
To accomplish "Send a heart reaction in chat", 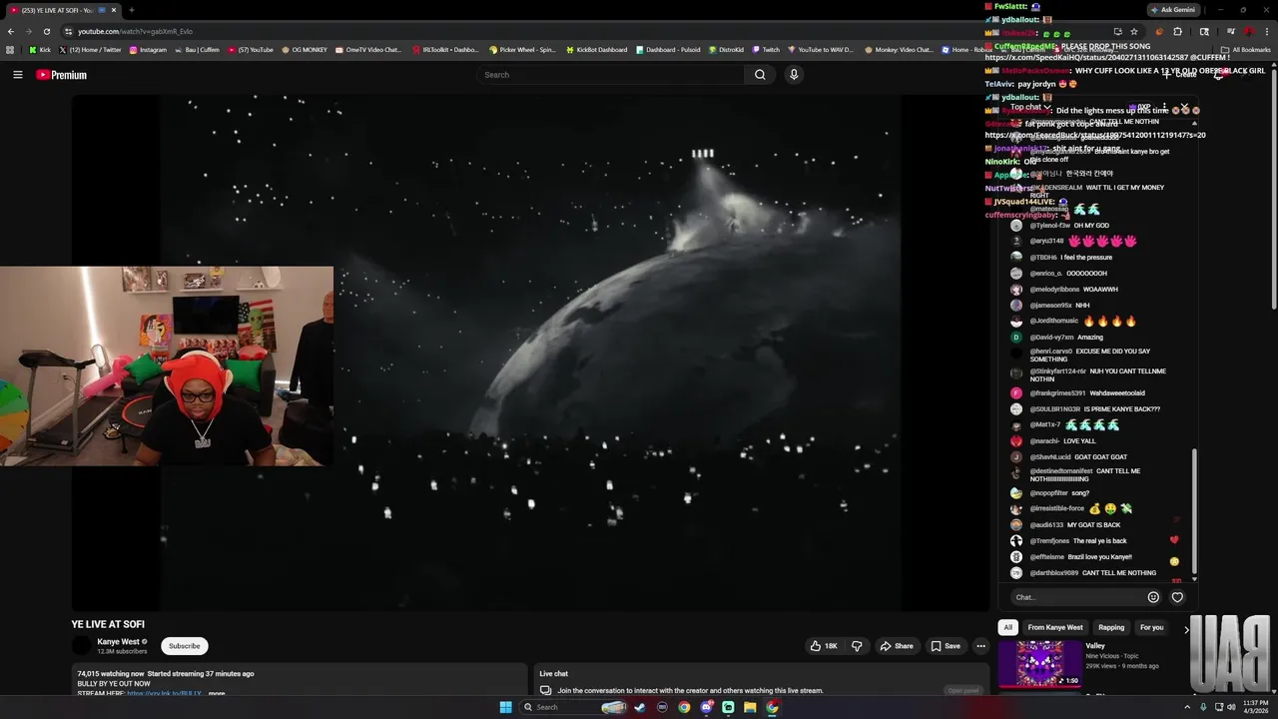I will 1177,597.
